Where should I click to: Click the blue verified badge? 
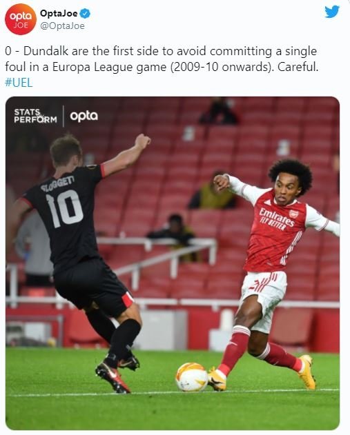coord(85,13)
